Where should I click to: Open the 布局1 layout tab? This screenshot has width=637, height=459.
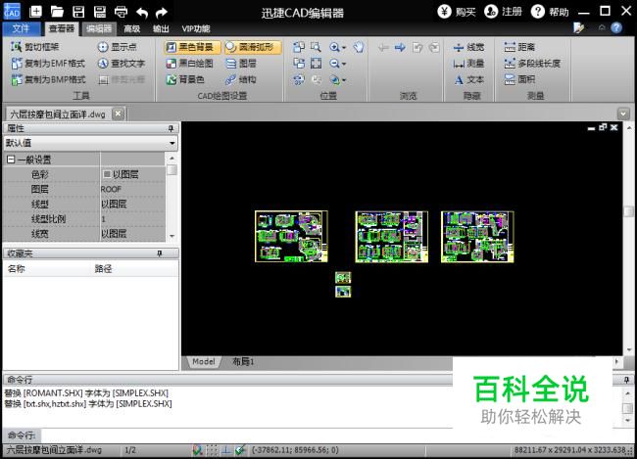point(243,361)
